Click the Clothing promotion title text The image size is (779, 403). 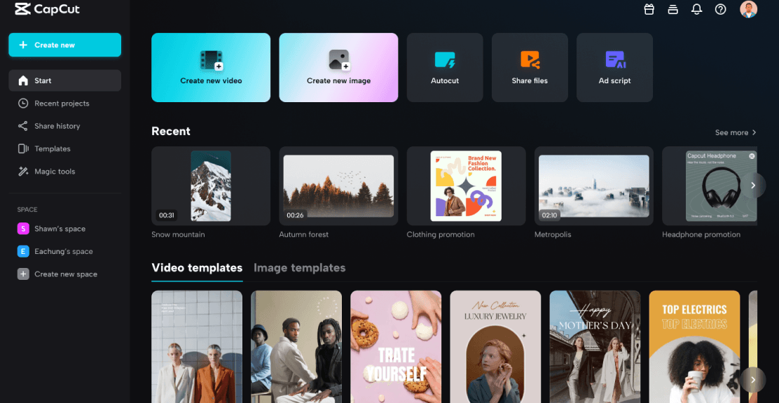point(441,235)
